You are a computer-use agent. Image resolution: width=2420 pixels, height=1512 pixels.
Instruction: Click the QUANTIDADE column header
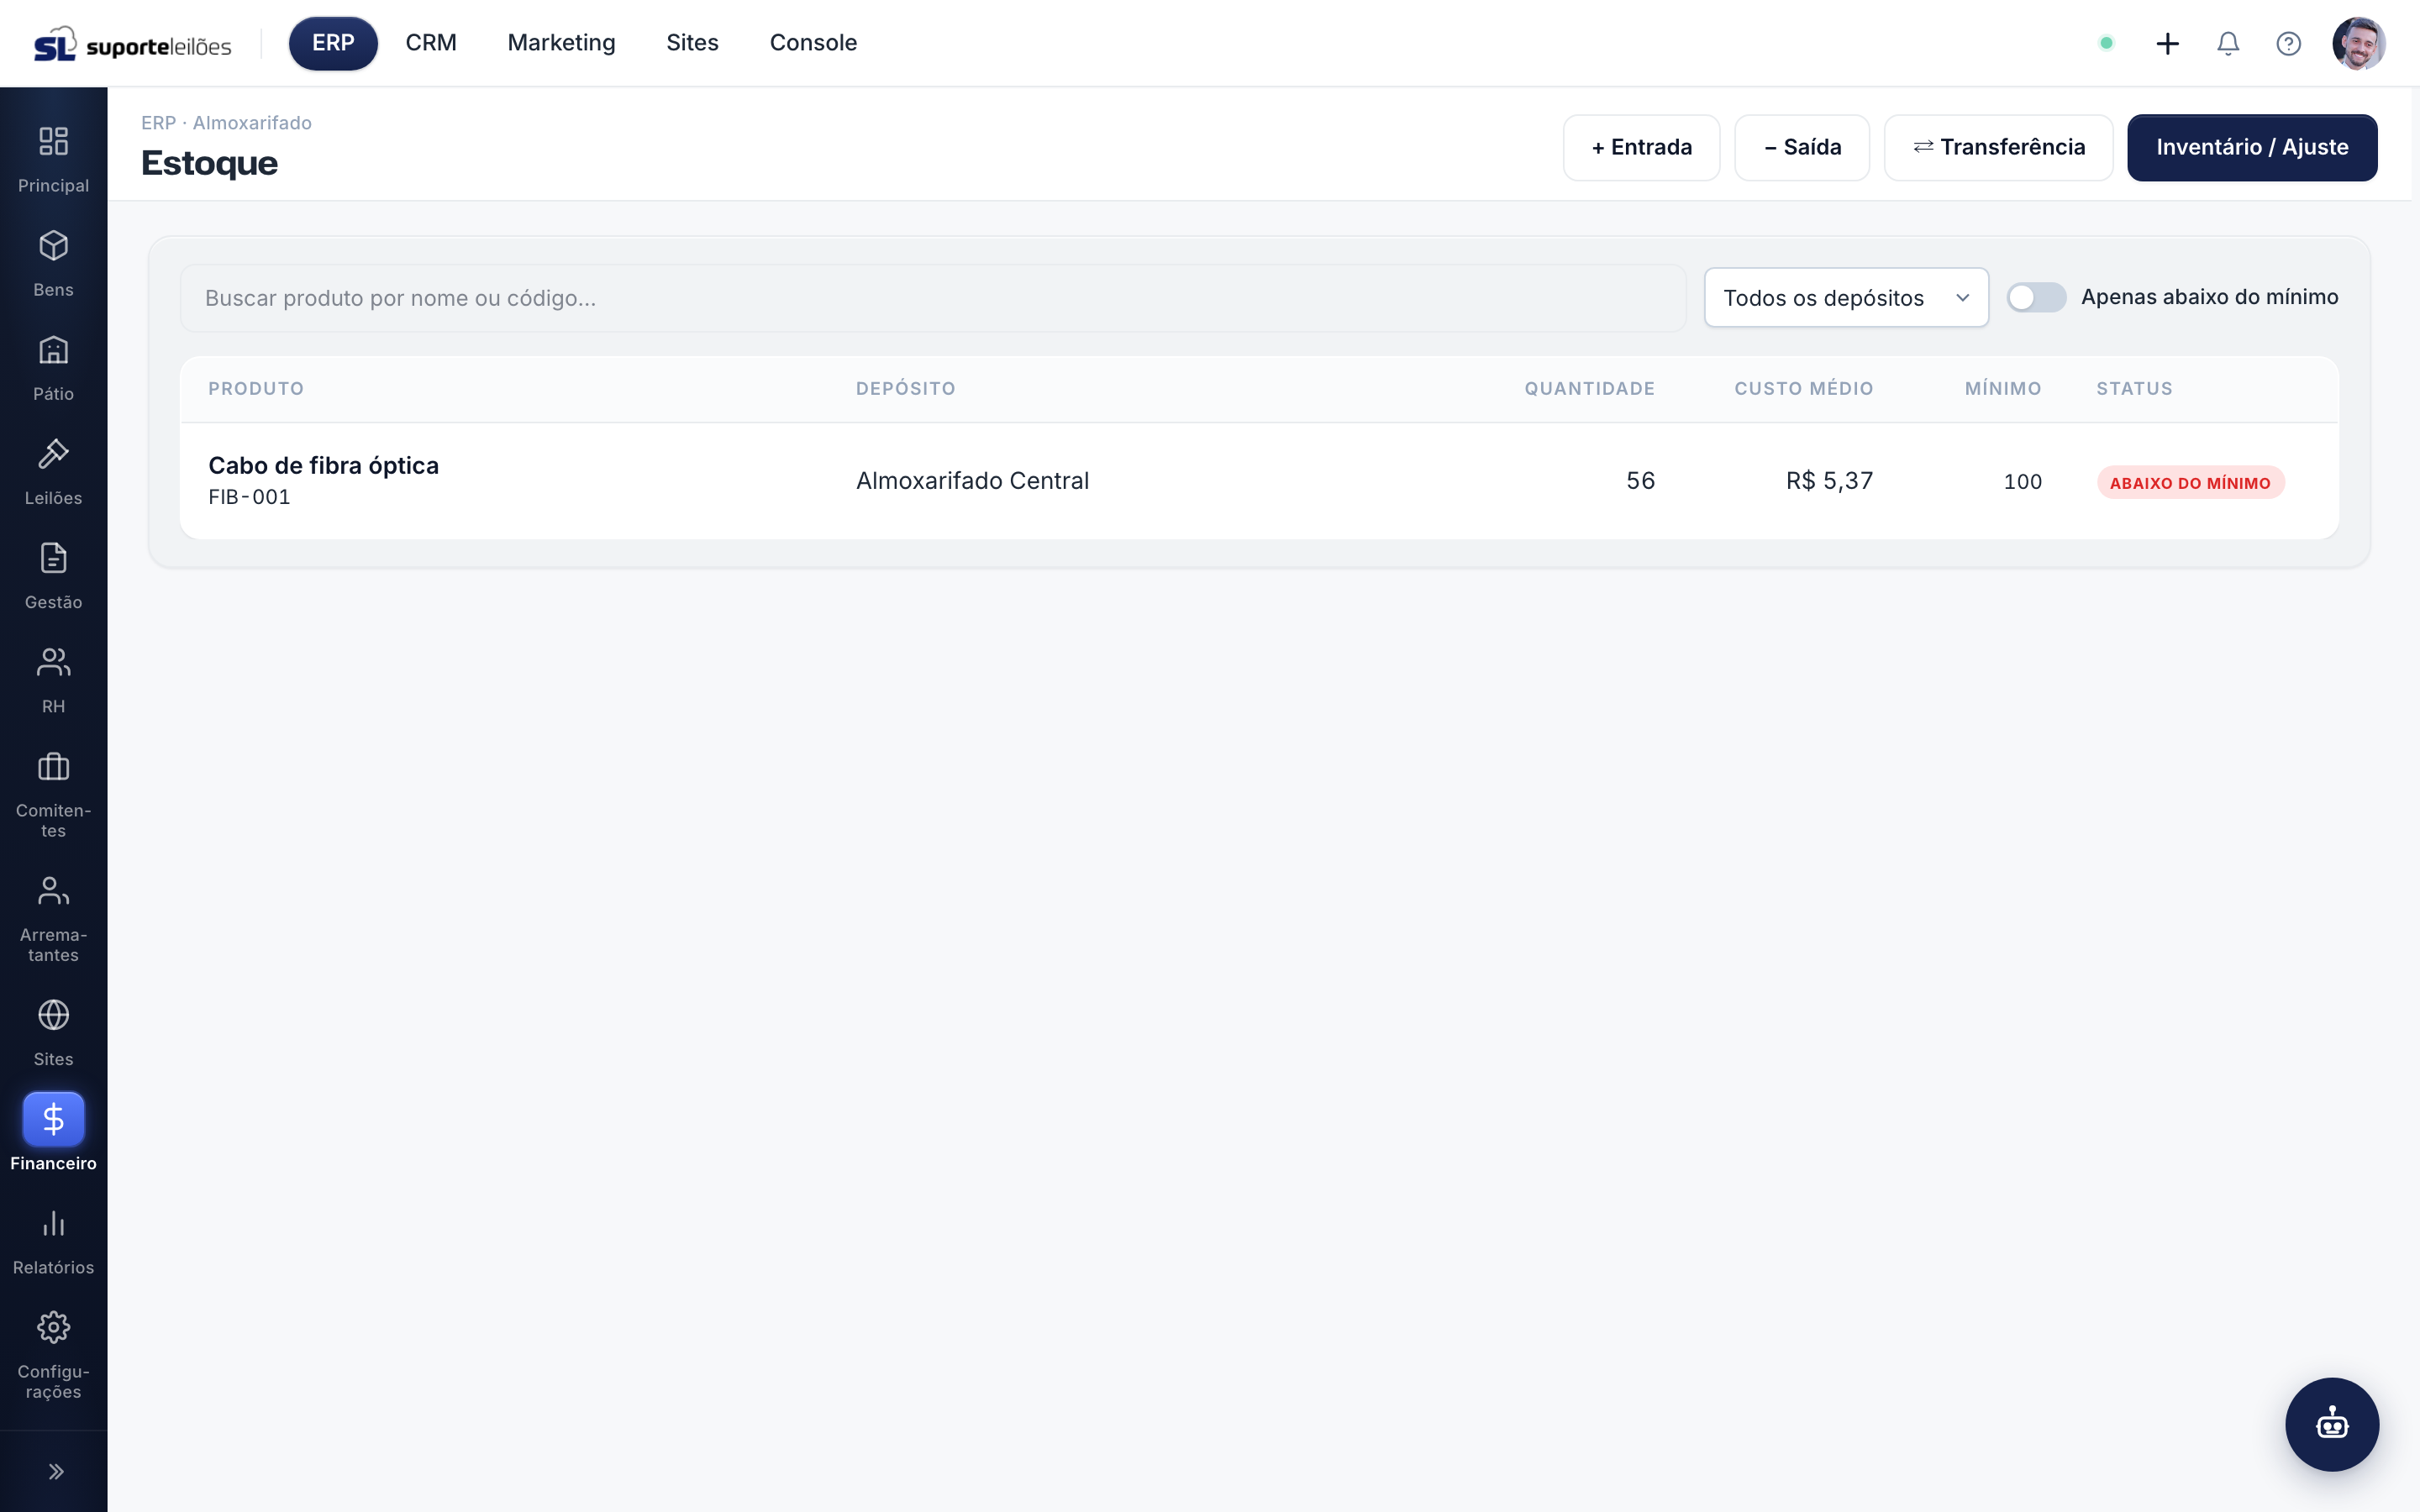[x=1589, y=388]
